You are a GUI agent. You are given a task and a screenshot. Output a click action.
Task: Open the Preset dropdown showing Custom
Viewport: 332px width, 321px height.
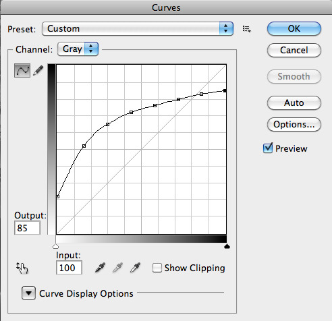tap(138, 29)
